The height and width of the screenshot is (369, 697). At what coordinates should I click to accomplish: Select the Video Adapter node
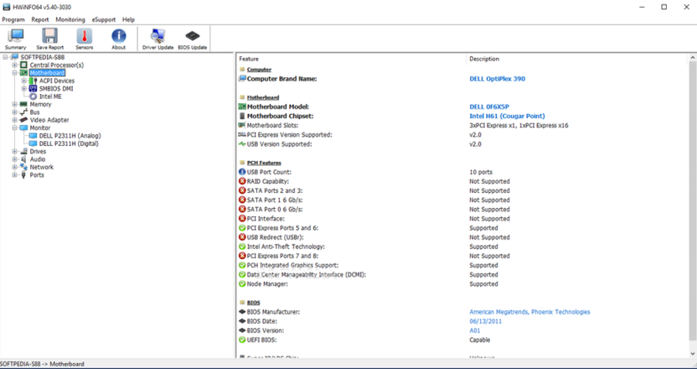click(x=49, y=120)
